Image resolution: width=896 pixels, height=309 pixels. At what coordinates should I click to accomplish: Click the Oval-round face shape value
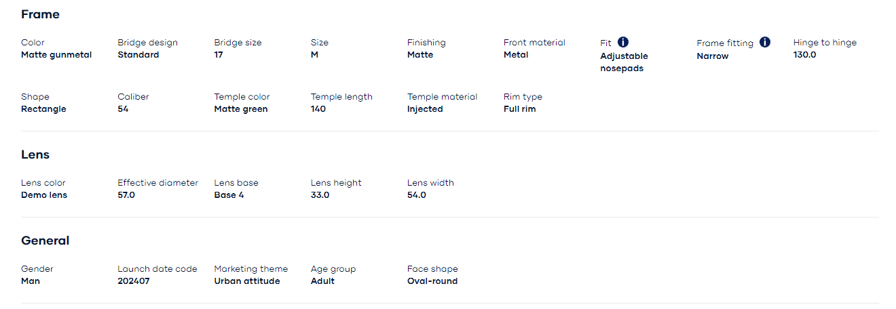pyautogui.click(x=432, y=281)
